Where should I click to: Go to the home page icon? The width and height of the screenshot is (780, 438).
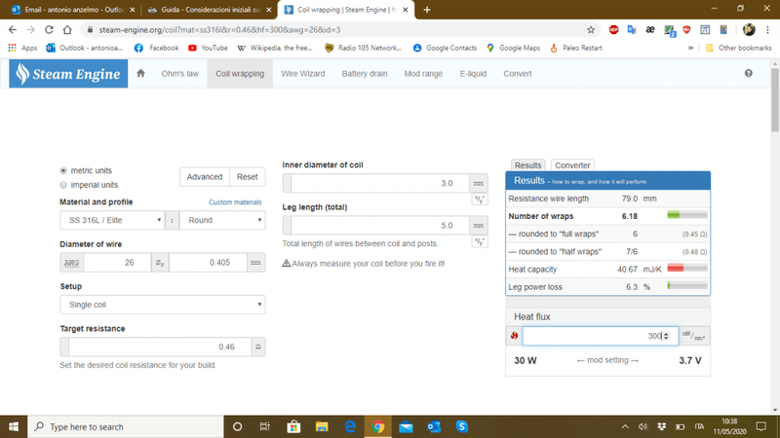pyautogui.click(x=140, y=74)
